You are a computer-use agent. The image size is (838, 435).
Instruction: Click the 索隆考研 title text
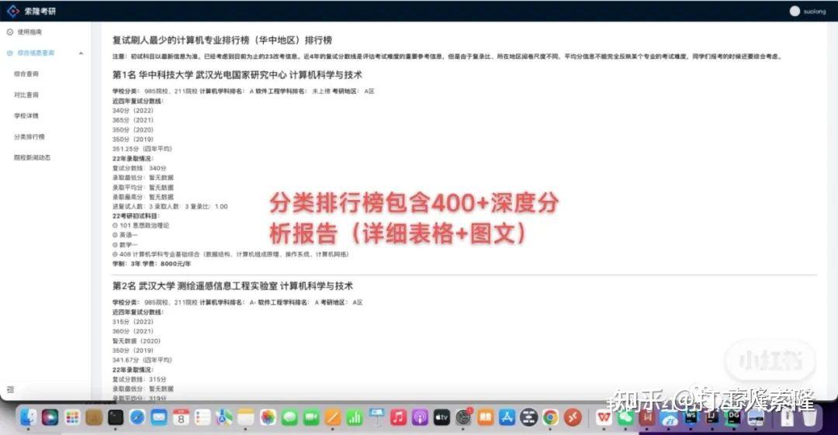(40, 11)
